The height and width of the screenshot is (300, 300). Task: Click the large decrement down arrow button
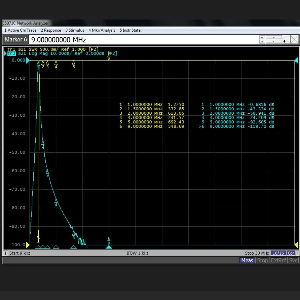pos(274,42)
